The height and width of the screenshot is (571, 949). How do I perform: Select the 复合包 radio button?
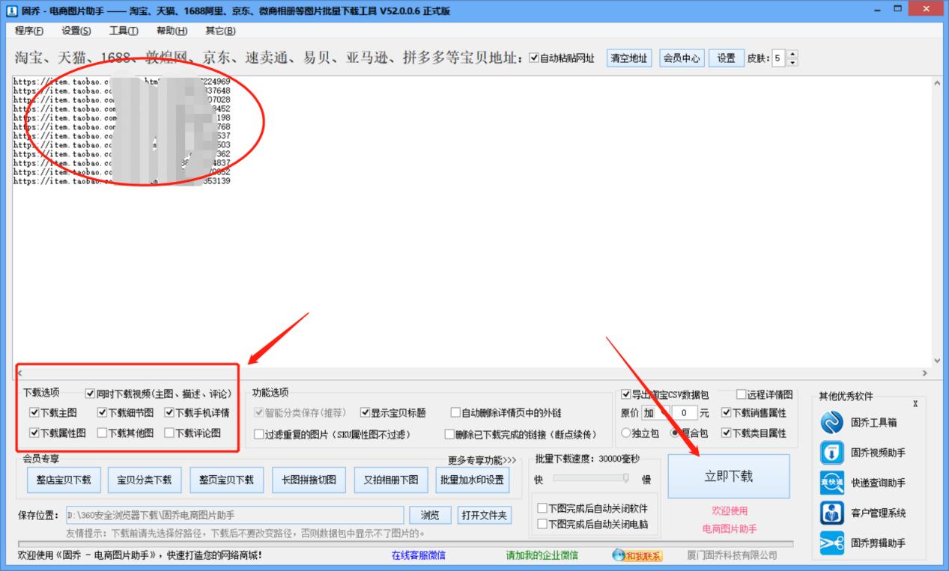coord(675,433)
